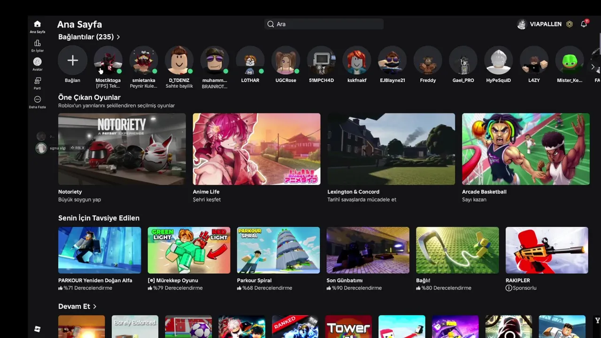Open the Bağlı! game thumbnail

click(x=457, y=250)
